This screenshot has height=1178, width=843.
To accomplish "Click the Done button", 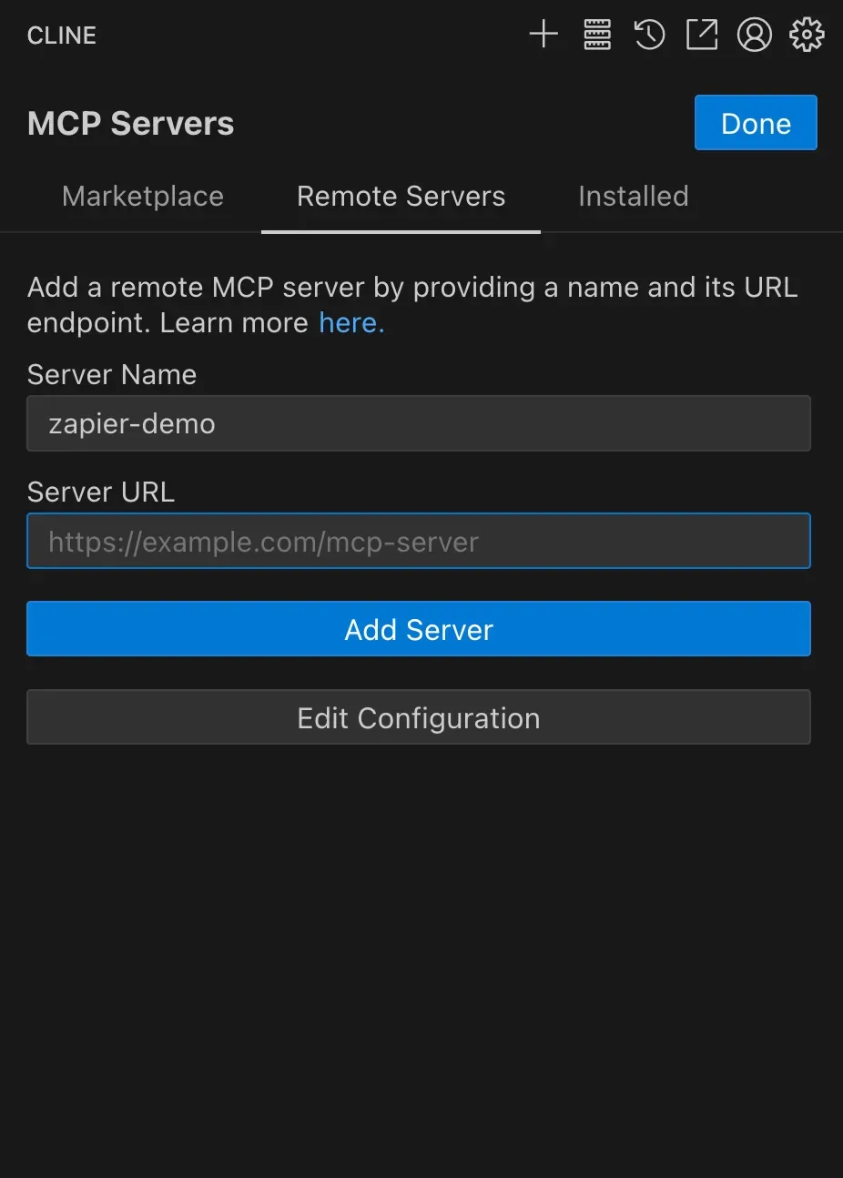I will 756,123.
